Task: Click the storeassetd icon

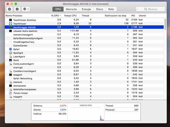Action: (10, 86)
